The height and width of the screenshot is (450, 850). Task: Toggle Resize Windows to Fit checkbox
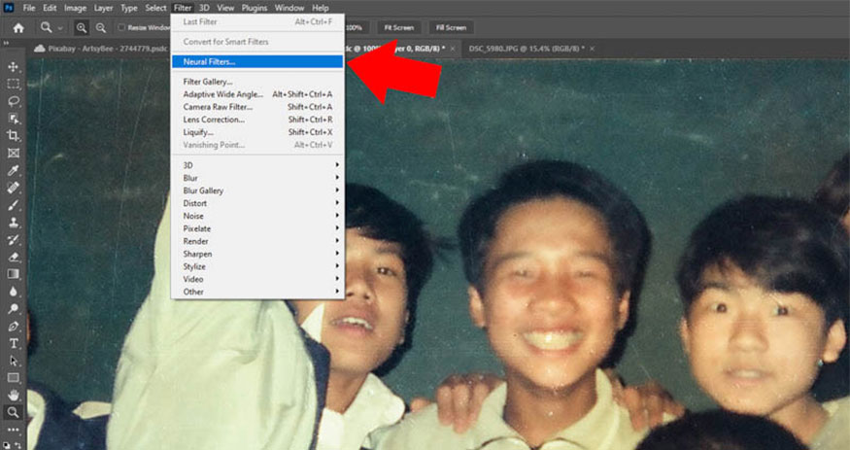click(121, 27)
